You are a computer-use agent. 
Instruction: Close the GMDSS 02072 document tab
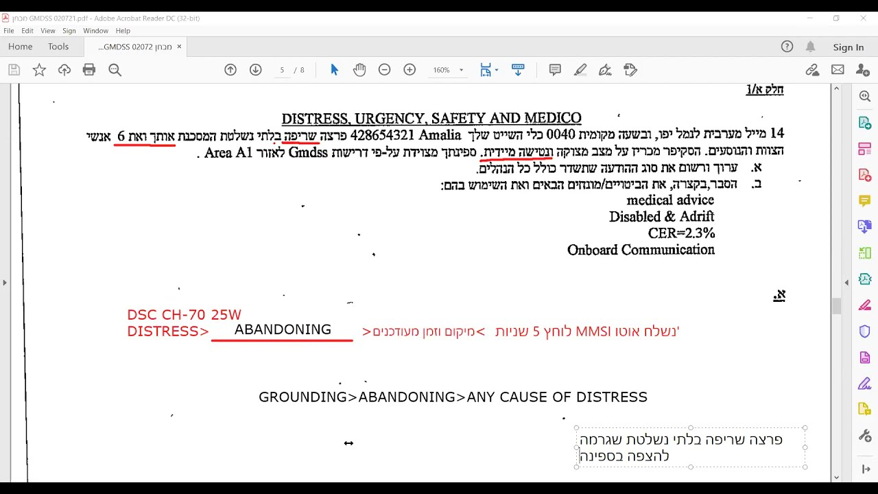[x=179, y=47]
